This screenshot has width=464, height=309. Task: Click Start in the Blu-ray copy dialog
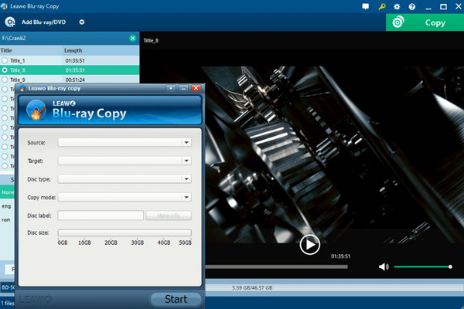176,299
